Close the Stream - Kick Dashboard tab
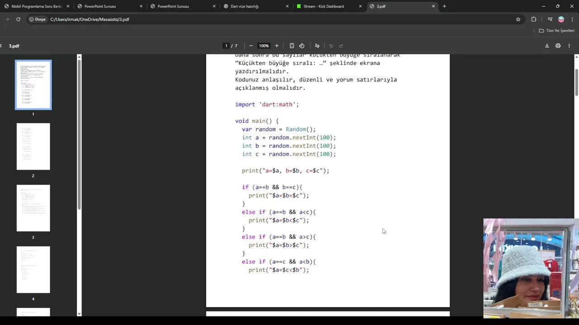 coord(360,6)
